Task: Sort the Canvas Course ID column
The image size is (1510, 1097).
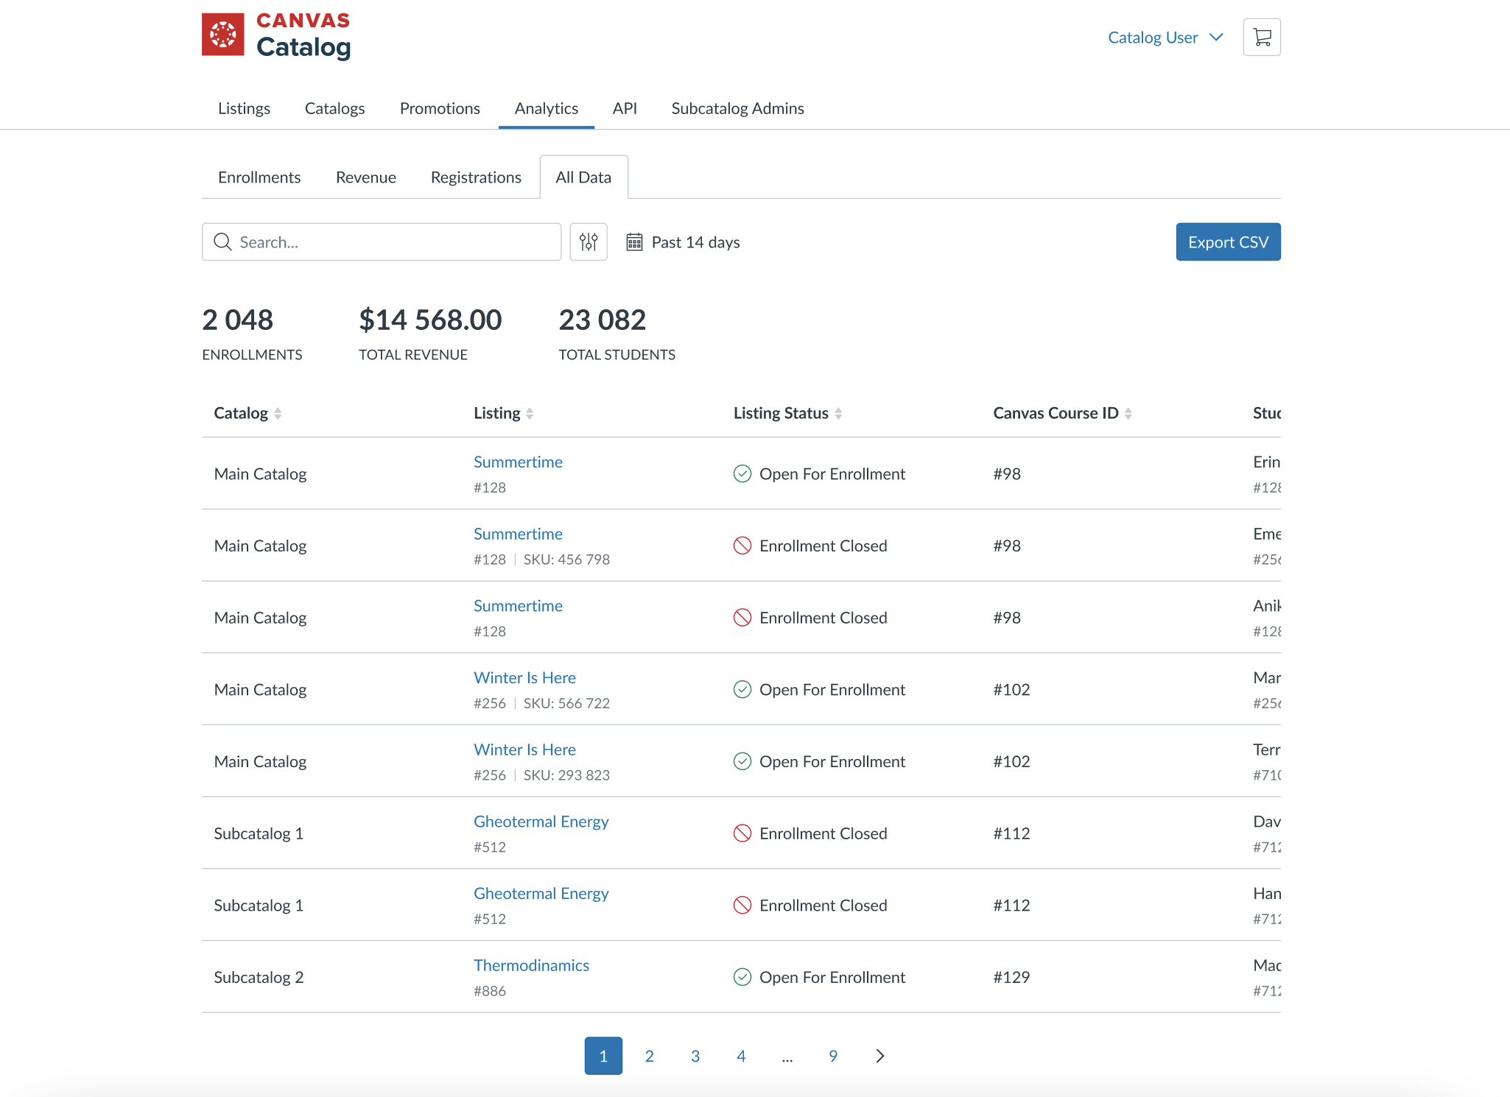Action: coord(1128,414)
